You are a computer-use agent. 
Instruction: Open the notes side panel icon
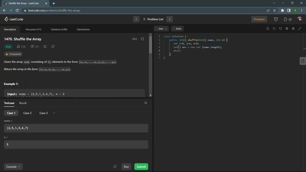point(303,61)
